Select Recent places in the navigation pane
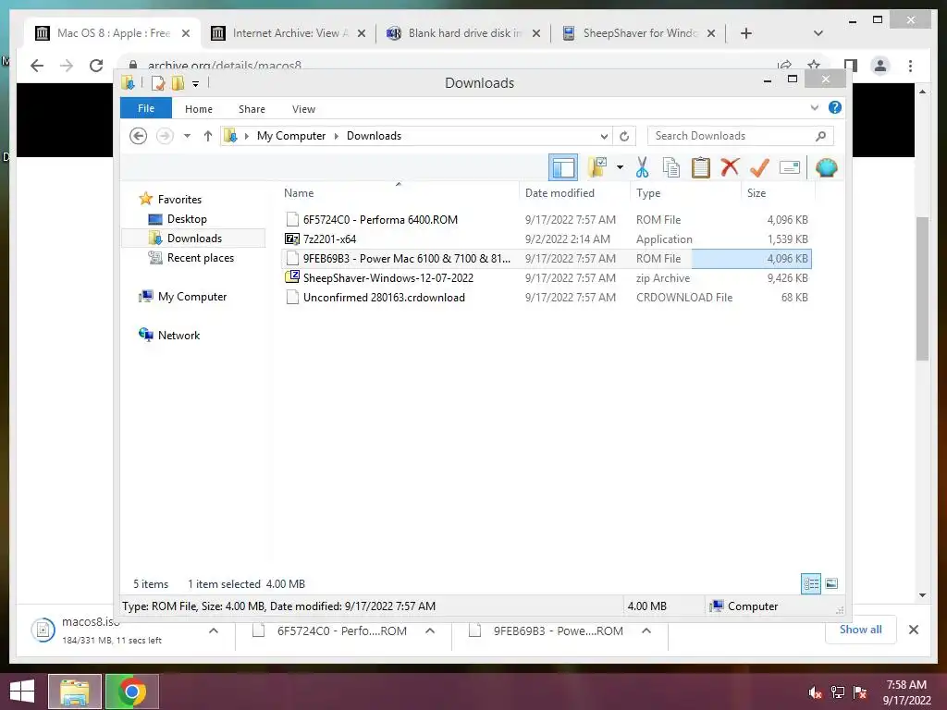The width and height of the screenshot is (947, 710). (x=201, y=258)
